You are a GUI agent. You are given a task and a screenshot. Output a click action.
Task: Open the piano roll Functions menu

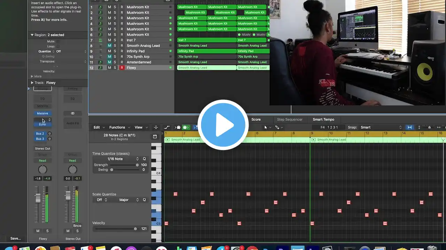click(x=120, y=127)
